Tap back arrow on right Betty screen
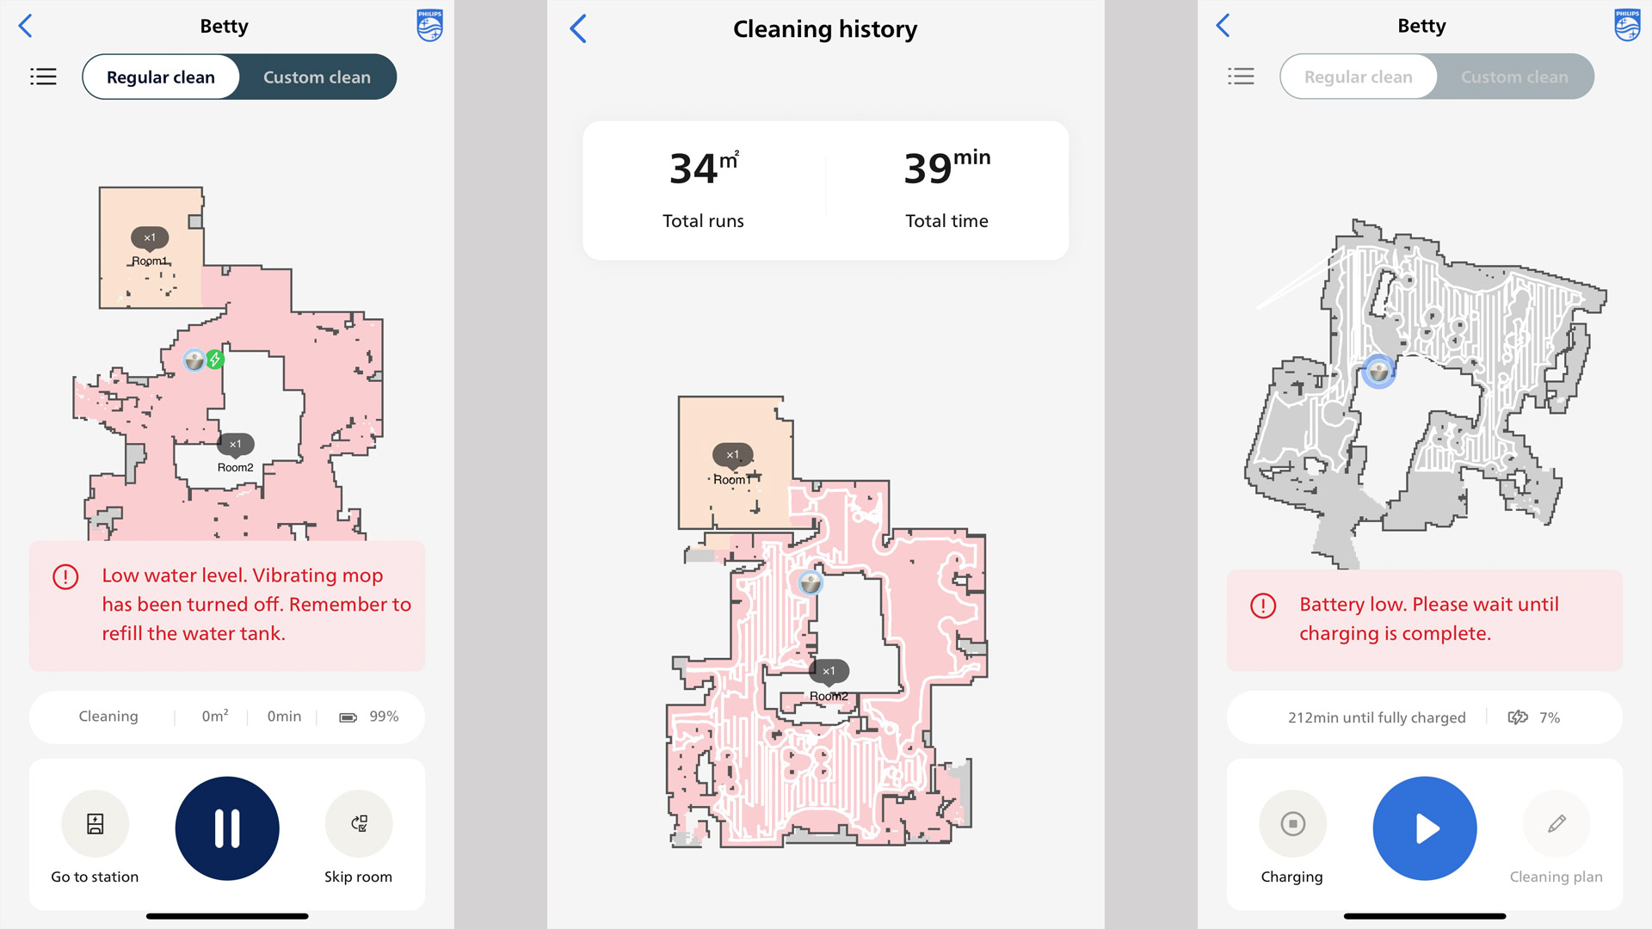 click(x=1224, y=25)
